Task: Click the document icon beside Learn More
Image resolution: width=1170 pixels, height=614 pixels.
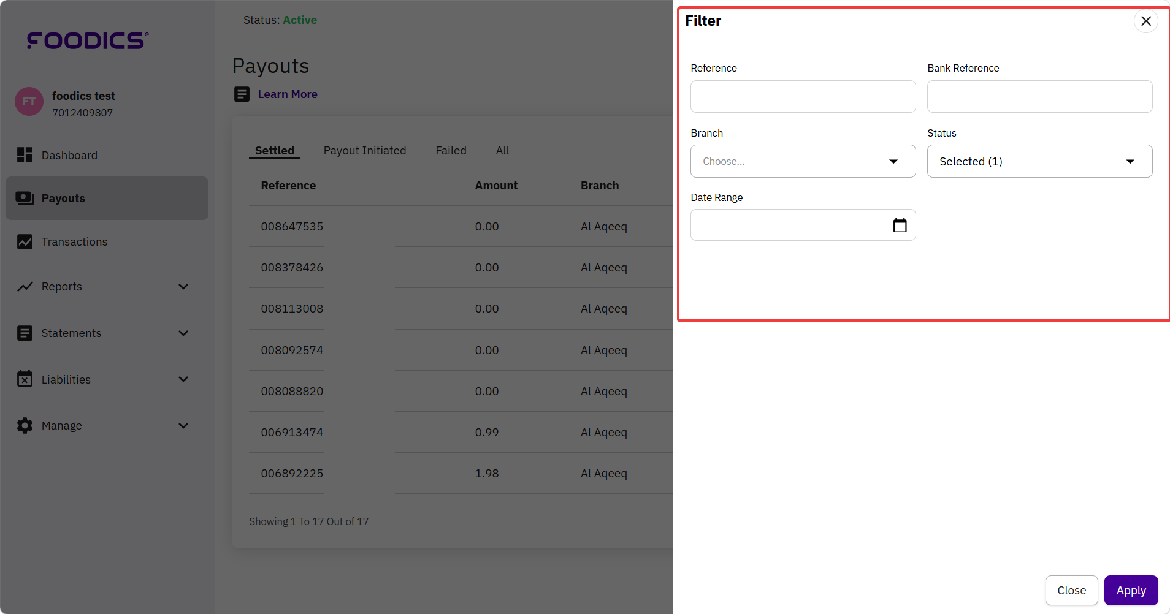Action: pos(242,94)
